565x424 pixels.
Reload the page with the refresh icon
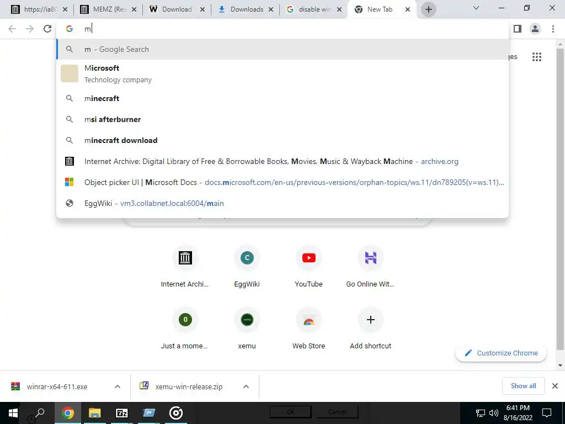point(47,29)
